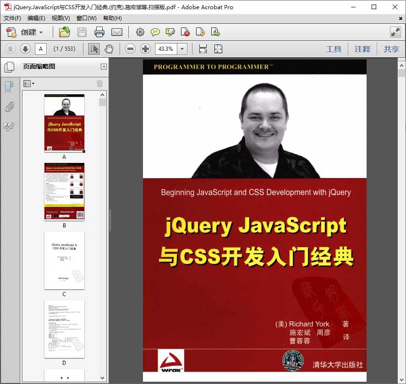Open the zoom level dropdown arrow
Screen dimensions: 406x384
point(182,49)
